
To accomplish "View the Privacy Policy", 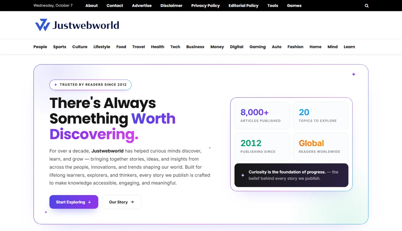I will tap(205, 6).
